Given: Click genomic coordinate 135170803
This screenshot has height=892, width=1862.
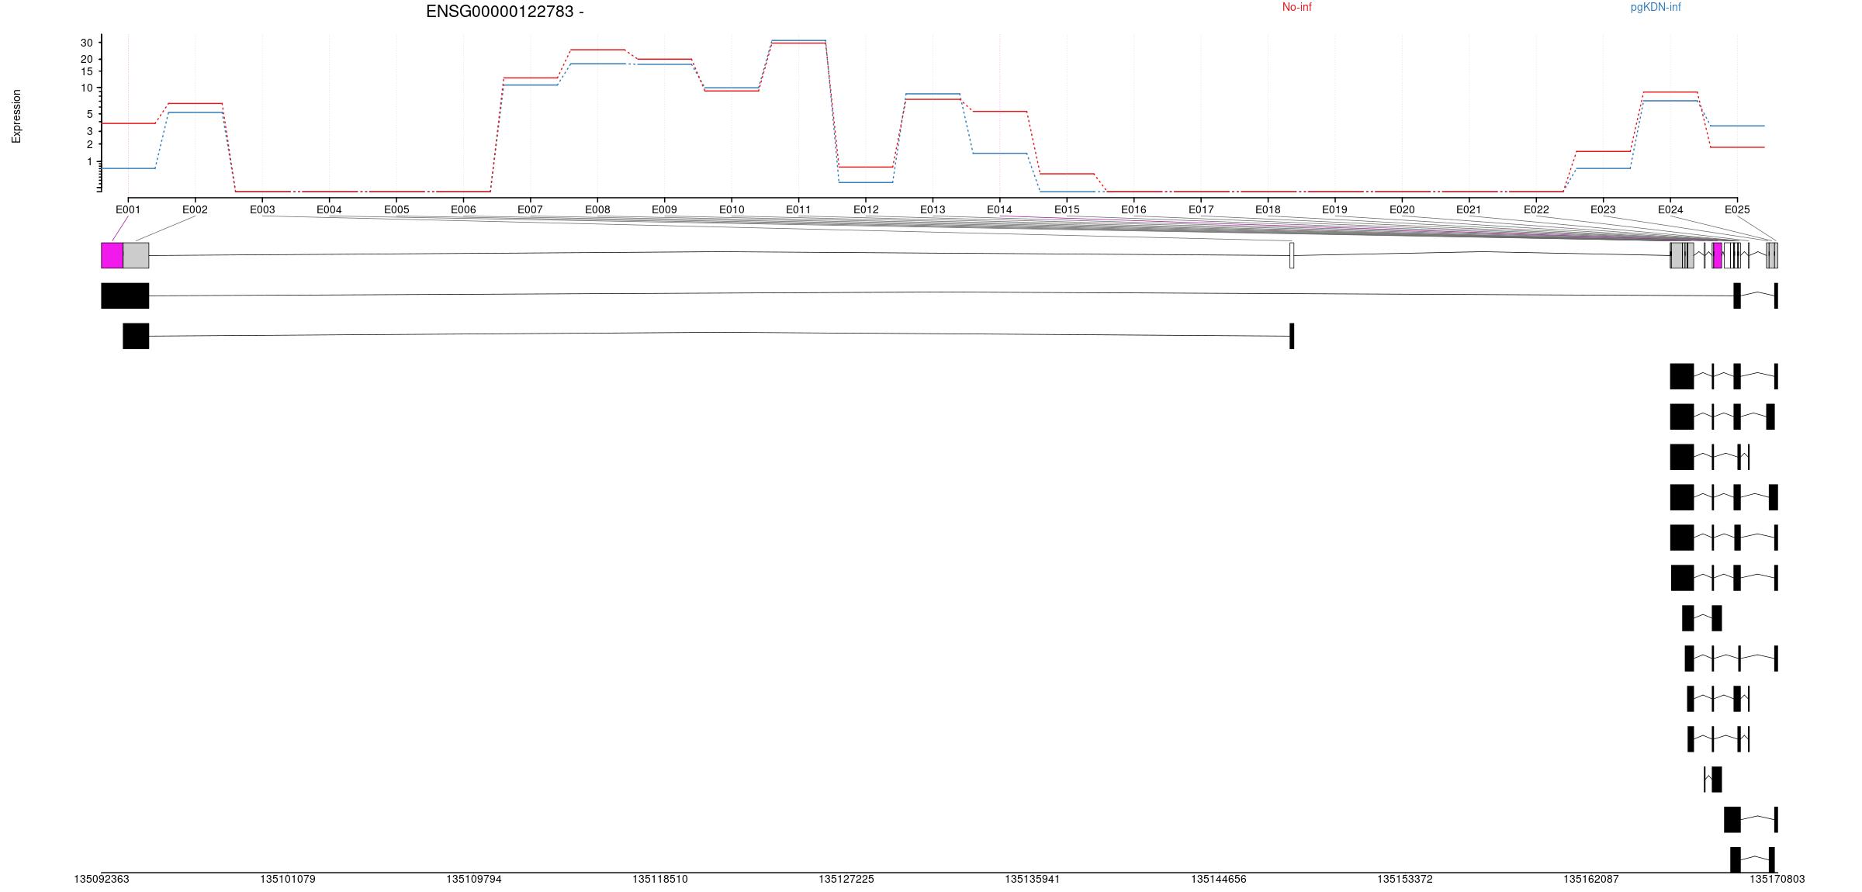Looking at the screenshot, I should click(1777, 879).
